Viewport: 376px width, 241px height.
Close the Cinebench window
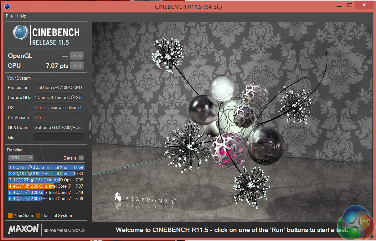tap(364, 5)
